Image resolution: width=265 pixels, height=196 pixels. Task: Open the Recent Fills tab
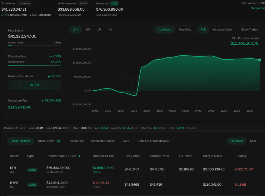(x=76, y=141)
